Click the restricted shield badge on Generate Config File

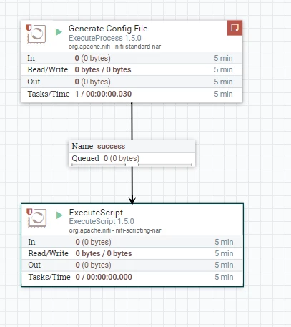29,28
